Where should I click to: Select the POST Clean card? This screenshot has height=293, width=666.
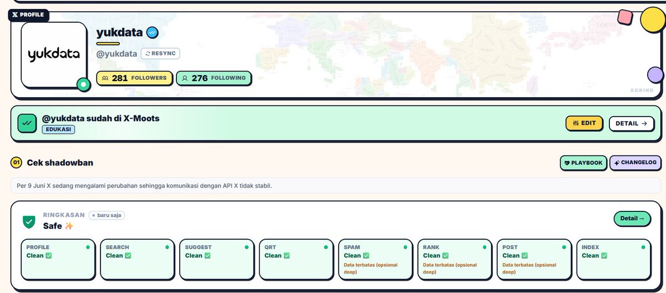[x=534, y=259]
